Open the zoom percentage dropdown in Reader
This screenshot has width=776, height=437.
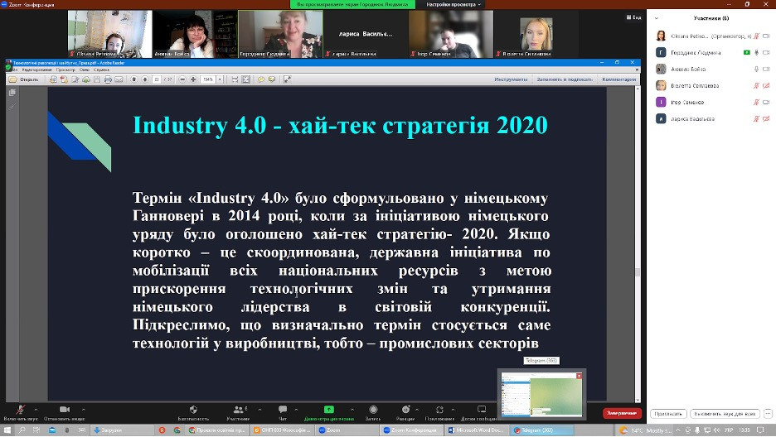click(220, 79)
